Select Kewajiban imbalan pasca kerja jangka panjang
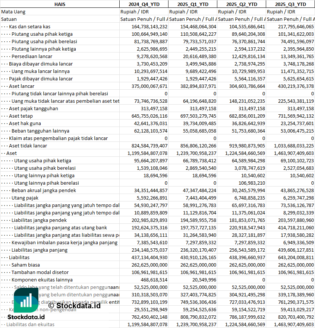Screen dimensions: 315x328 click(x=64, y=243)
